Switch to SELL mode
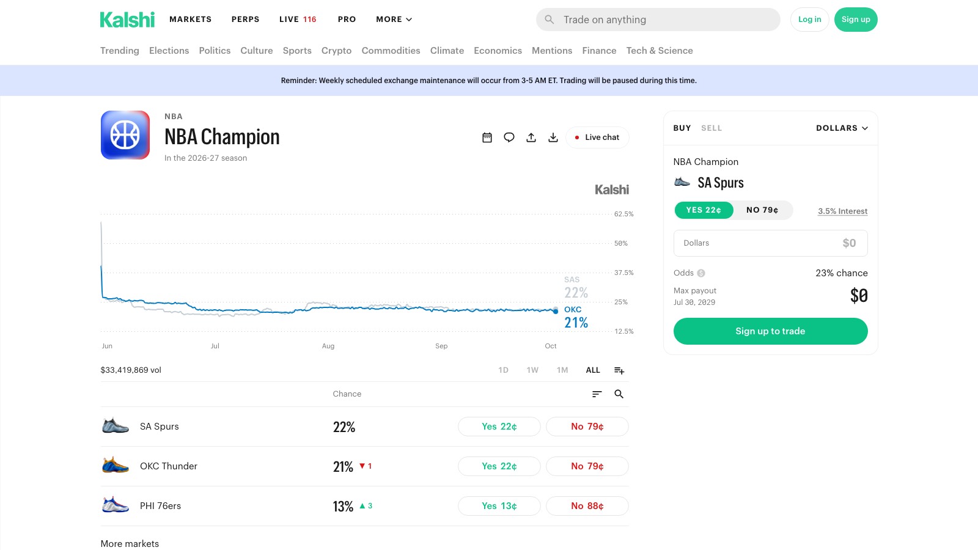This screenshot has height=550, width=978. click(x=711, y=128)
